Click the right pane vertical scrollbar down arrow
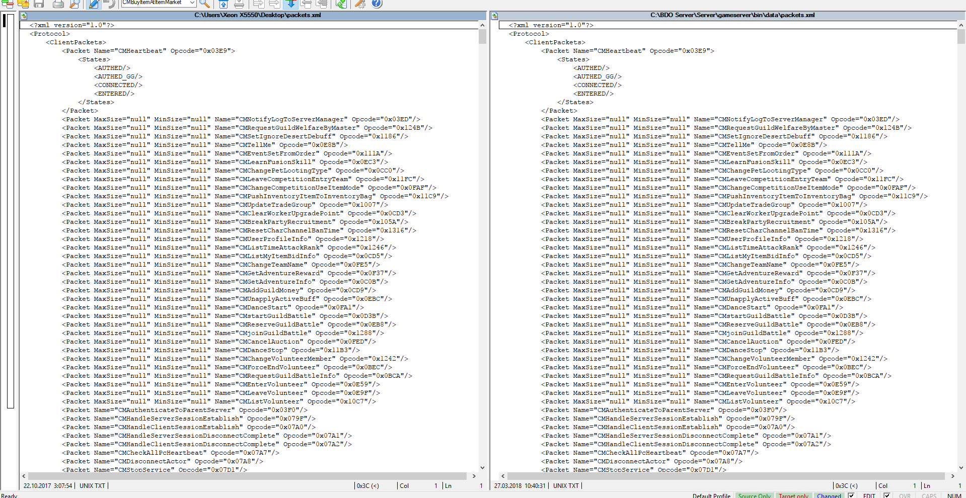 click(x=961, y=468)
